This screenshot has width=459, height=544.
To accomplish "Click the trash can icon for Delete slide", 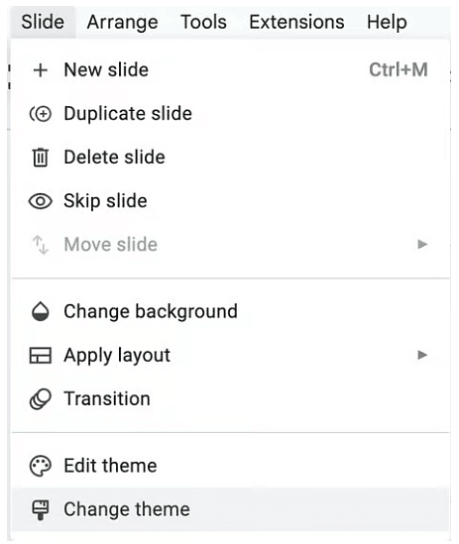I will [41, 158].
